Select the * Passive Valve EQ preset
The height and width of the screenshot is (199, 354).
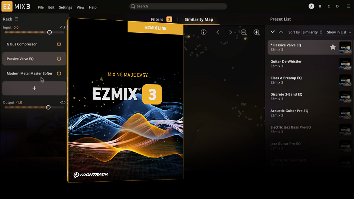tap(310, 47)
